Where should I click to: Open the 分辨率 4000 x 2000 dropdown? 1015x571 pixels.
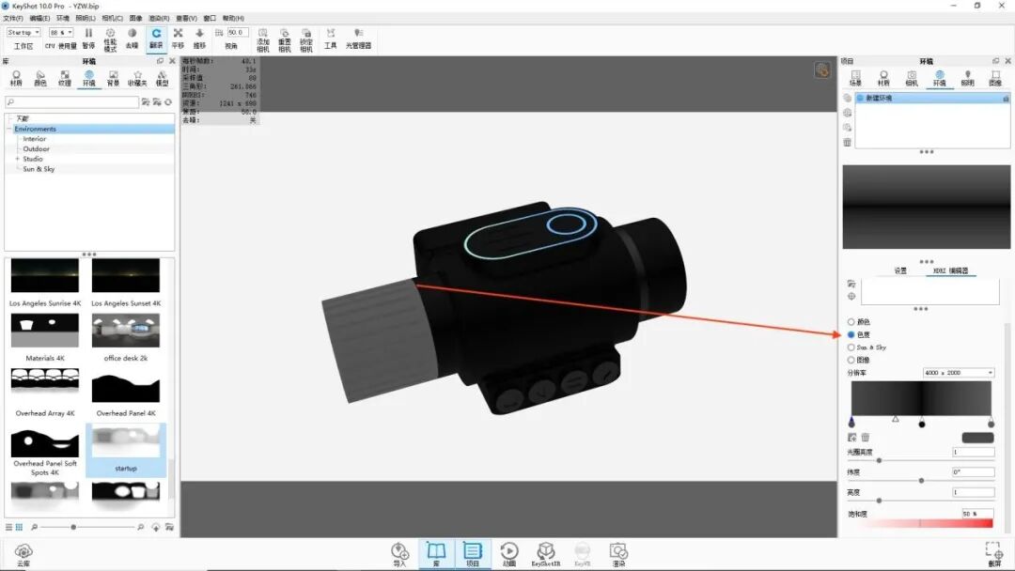(959, 373)
